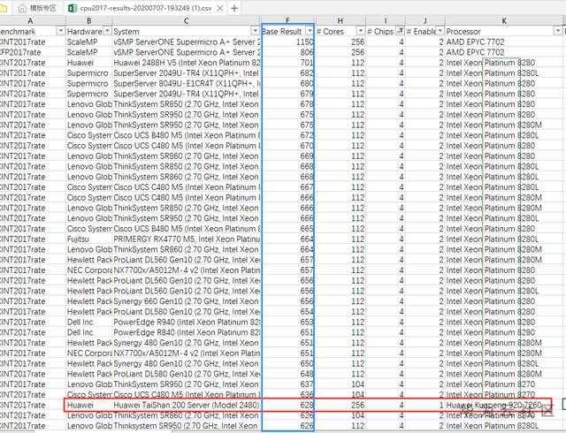Select the '# Cores' header cell
566x433 pixels.
(x=340, y=32)
